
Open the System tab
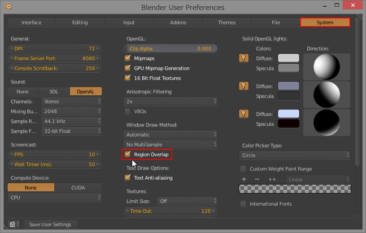(x=325, y=22)
